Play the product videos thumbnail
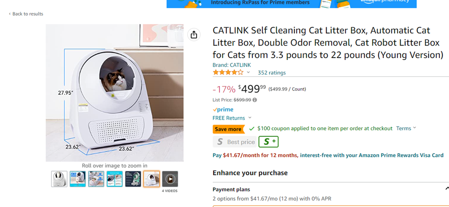The height and width of the screenshot is (207, 449). click(170, 179)
